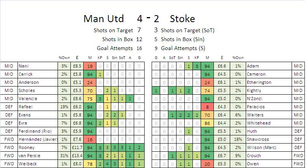Select the Hernández (Javier) name cell
The image size is (306, 168).
pos(37,140)
